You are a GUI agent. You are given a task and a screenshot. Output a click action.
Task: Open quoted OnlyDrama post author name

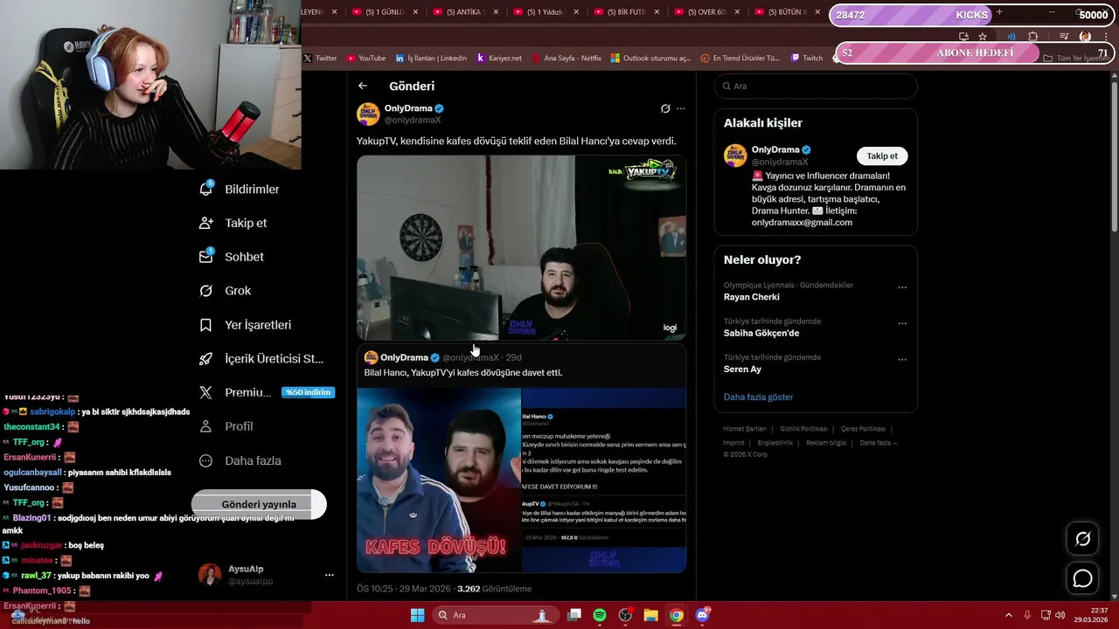tap(404, 357)
